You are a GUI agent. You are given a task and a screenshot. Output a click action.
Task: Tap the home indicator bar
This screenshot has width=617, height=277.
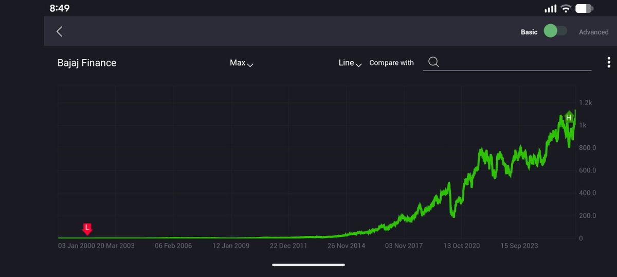[x=308, y=265]
